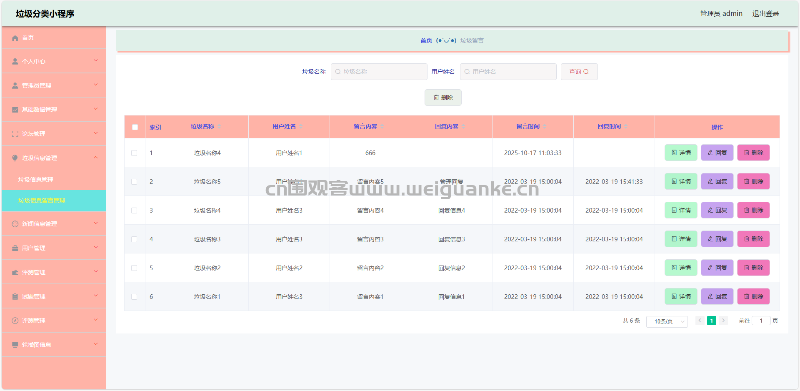This screenshot has height=391, width=800.
Task: Click the 查询 search button
Action: pyautogui.click(x=579, y=72)
